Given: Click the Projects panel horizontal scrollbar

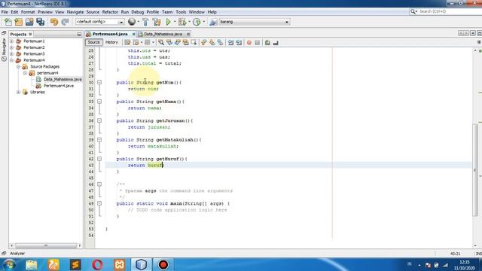Looking at the screenshot, I should [x=46, y=246].
